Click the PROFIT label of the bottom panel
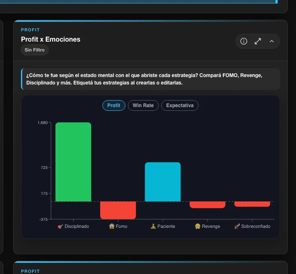The height and width of the screenshot is (274, 296). [x=30, y=271]
